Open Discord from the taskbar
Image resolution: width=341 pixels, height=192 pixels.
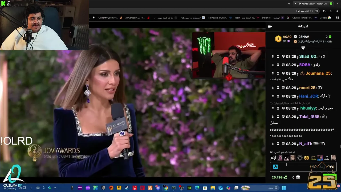(157, 188)
